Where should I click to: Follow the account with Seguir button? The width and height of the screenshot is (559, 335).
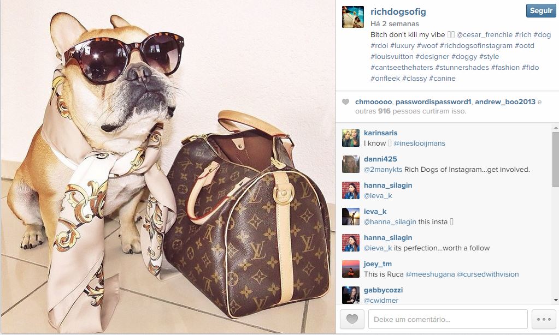(541, 11)
